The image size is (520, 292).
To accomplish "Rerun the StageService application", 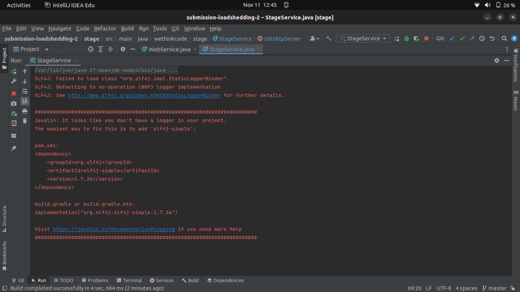I will coord(14,71).
